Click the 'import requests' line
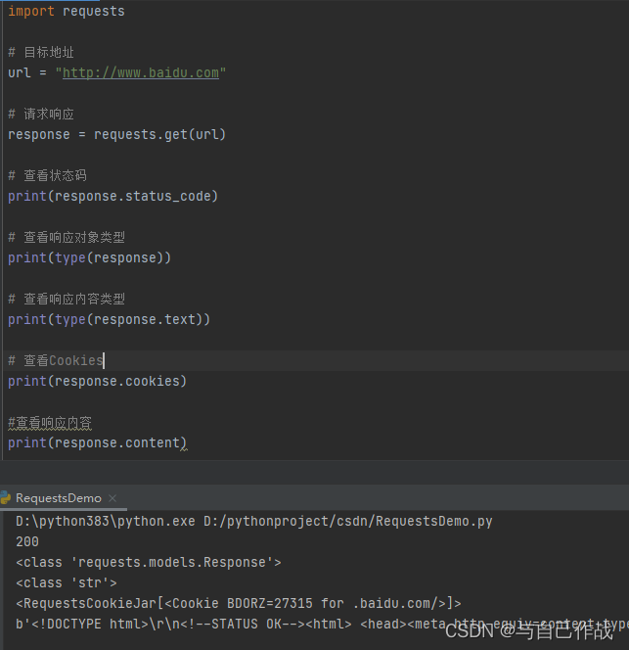This screenshot has height=650, width=629. click(x=67, y=11)
